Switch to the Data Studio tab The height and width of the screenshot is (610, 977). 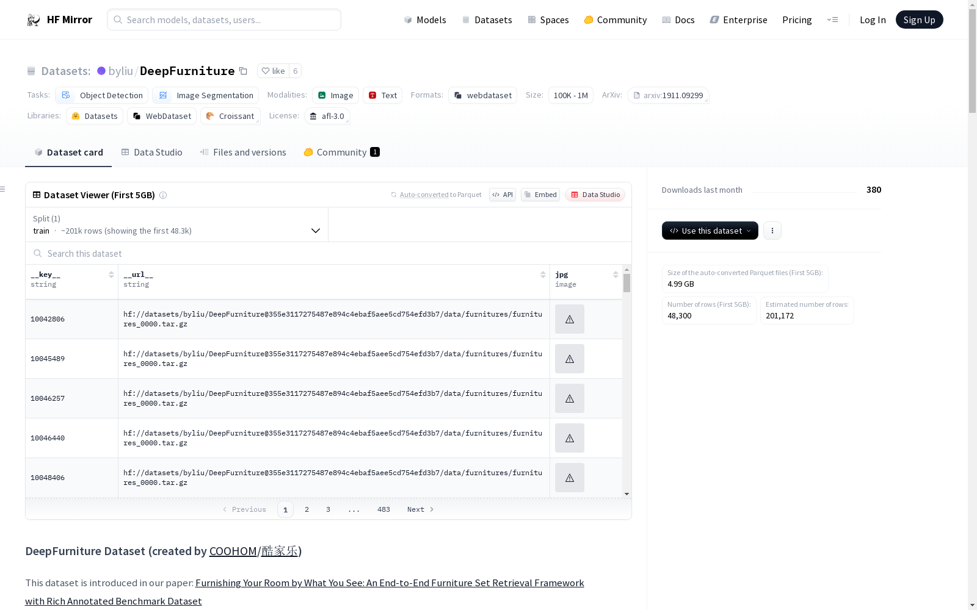151,152
